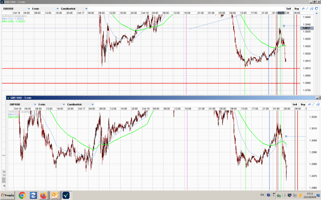Click the network tray icon

pyautogui.click(x=295, y=195)
